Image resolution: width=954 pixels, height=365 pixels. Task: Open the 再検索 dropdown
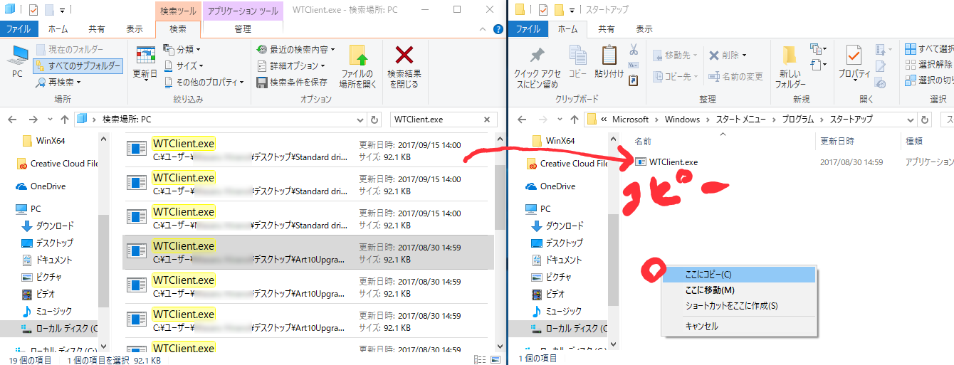click(x=58, y=82)
